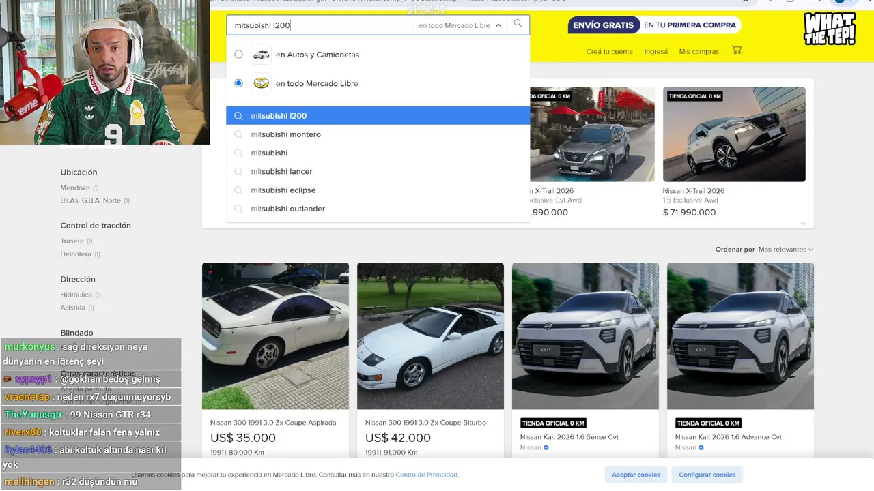The height and width of the screenshot is (491, 874).
Task: Click the price 'US$ 42.000'
Action: tap(398, 438)
